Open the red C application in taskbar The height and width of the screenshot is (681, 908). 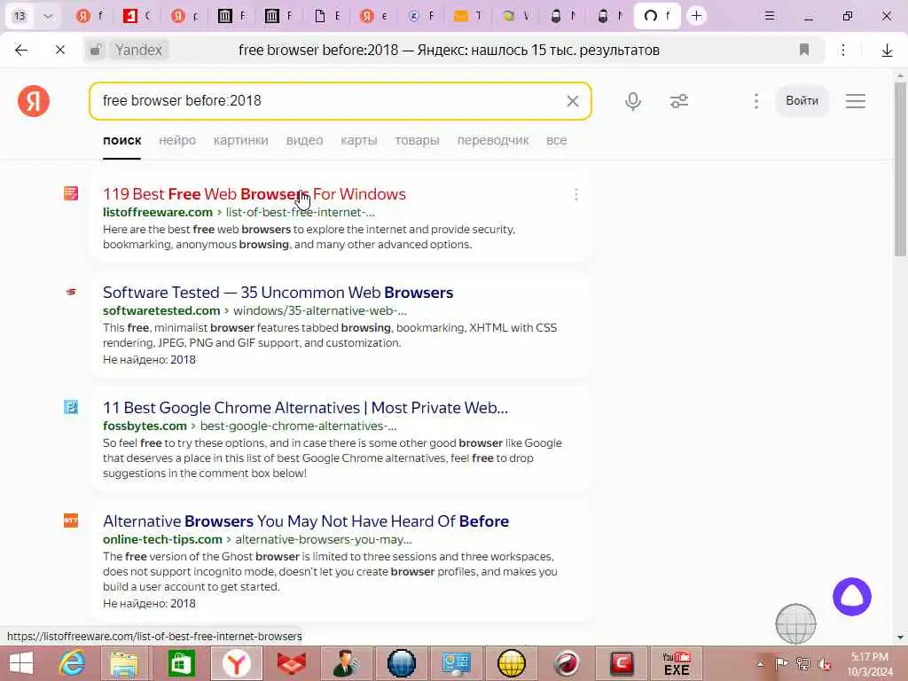click(x=622, y=663)
